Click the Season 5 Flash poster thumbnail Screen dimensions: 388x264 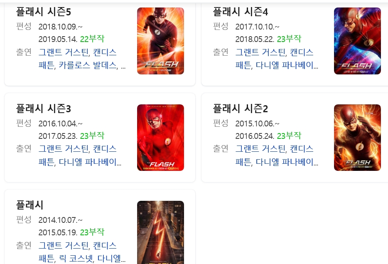[x=161, y=41]
